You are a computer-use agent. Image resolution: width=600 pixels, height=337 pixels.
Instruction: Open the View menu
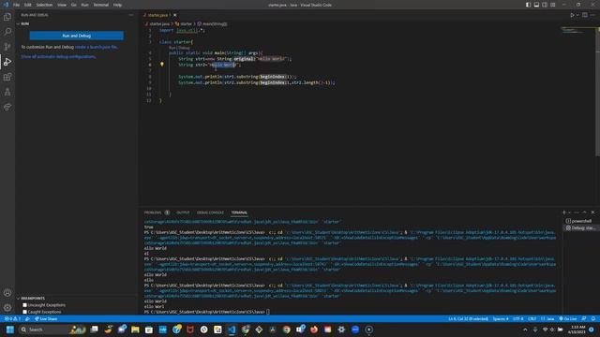point(62,5)
